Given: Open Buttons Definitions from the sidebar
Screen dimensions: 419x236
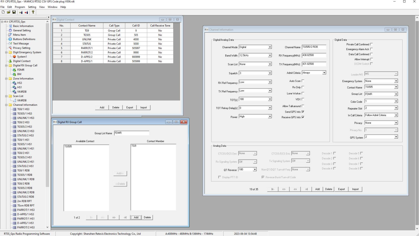Looking at the screenshot, I should [24, 39].
